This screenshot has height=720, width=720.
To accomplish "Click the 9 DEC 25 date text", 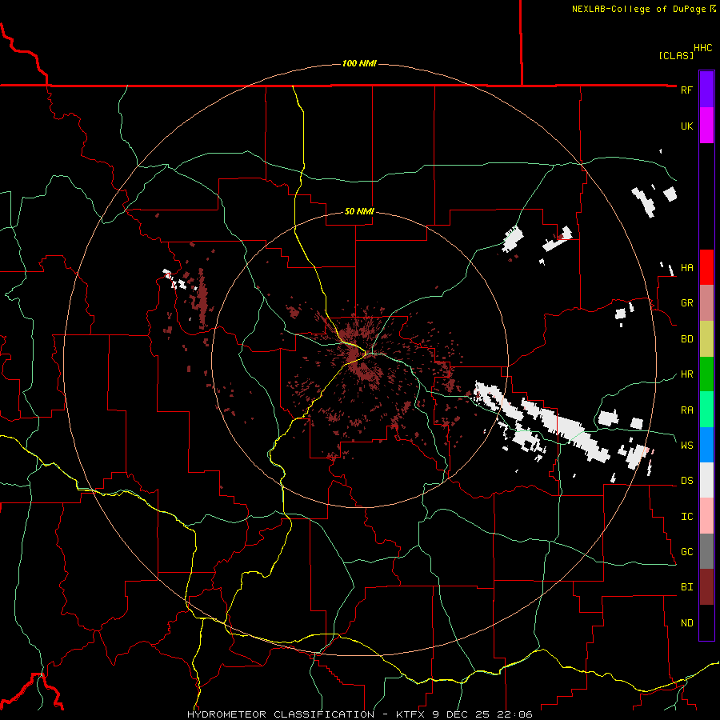I will (462, 714).
